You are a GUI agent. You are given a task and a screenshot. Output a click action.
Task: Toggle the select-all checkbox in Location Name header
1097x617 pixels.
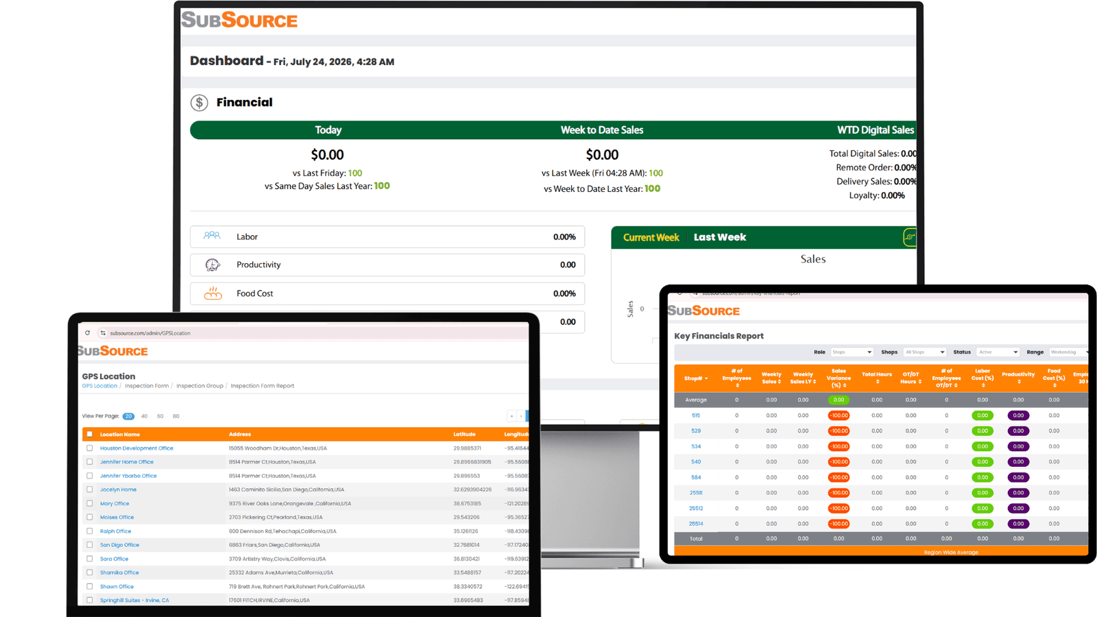point(89,434)
